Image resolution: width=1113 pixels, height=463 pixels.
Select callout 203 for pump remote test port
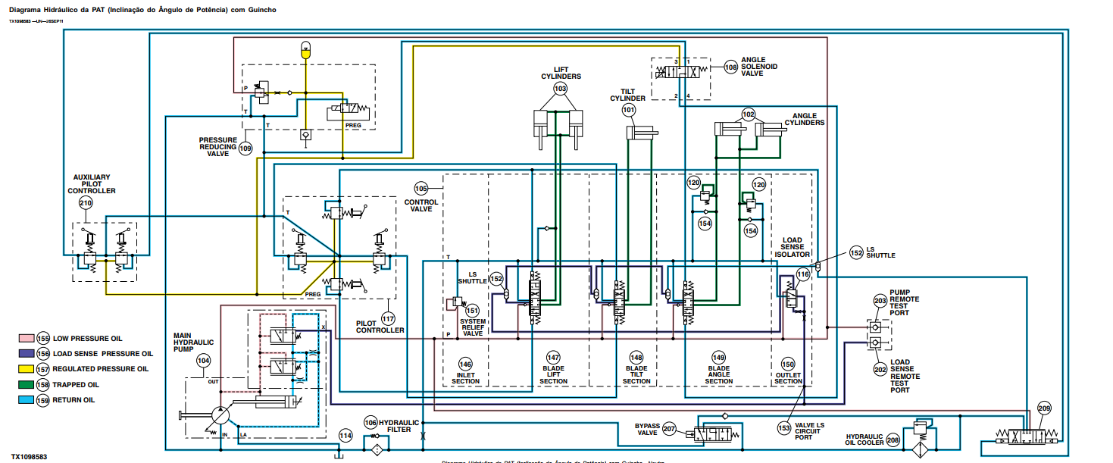880,301
